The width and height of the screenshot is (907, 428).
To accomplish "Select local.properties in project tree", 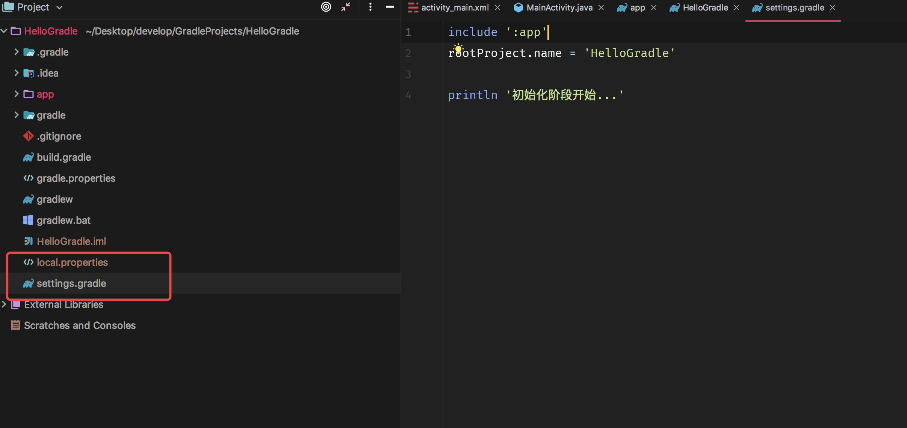I will tap(72, 262).
